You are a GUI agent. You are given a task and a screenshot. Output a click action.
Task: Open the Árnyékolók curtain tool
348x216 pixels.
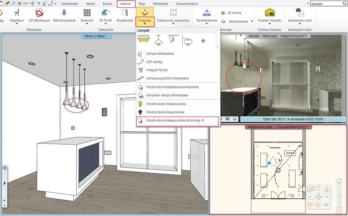coord(125,13)
